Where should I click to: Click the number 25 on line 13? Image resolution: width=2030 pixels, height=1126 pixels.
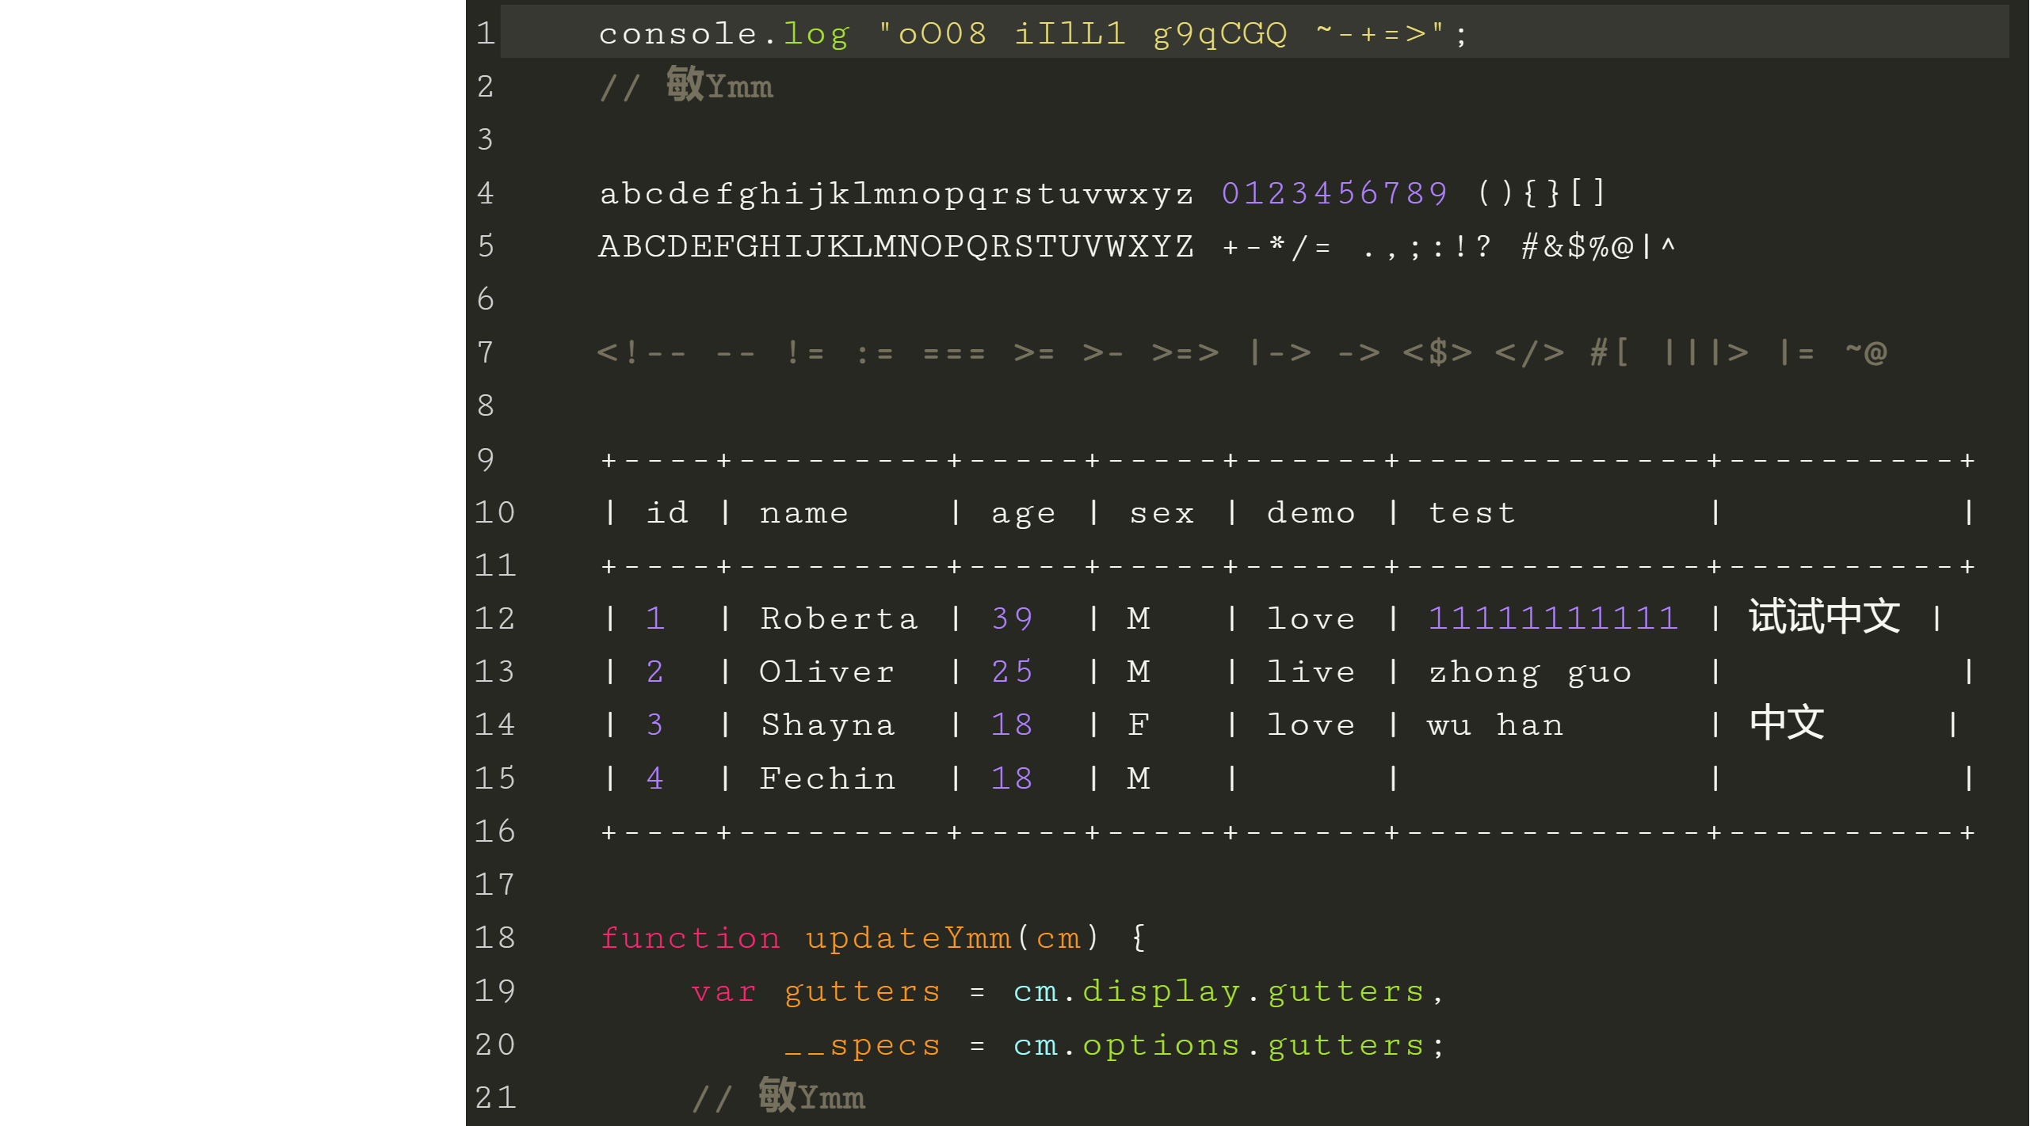(x=1009, y=671)
